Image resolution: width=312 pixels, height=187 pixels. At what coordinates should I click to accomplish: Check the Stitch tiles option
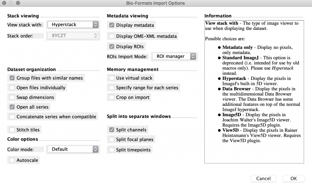click(12, 130)
